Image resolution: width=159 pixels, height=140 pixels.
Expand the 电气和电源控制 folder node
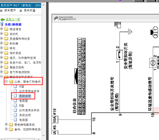pos(1,72)
